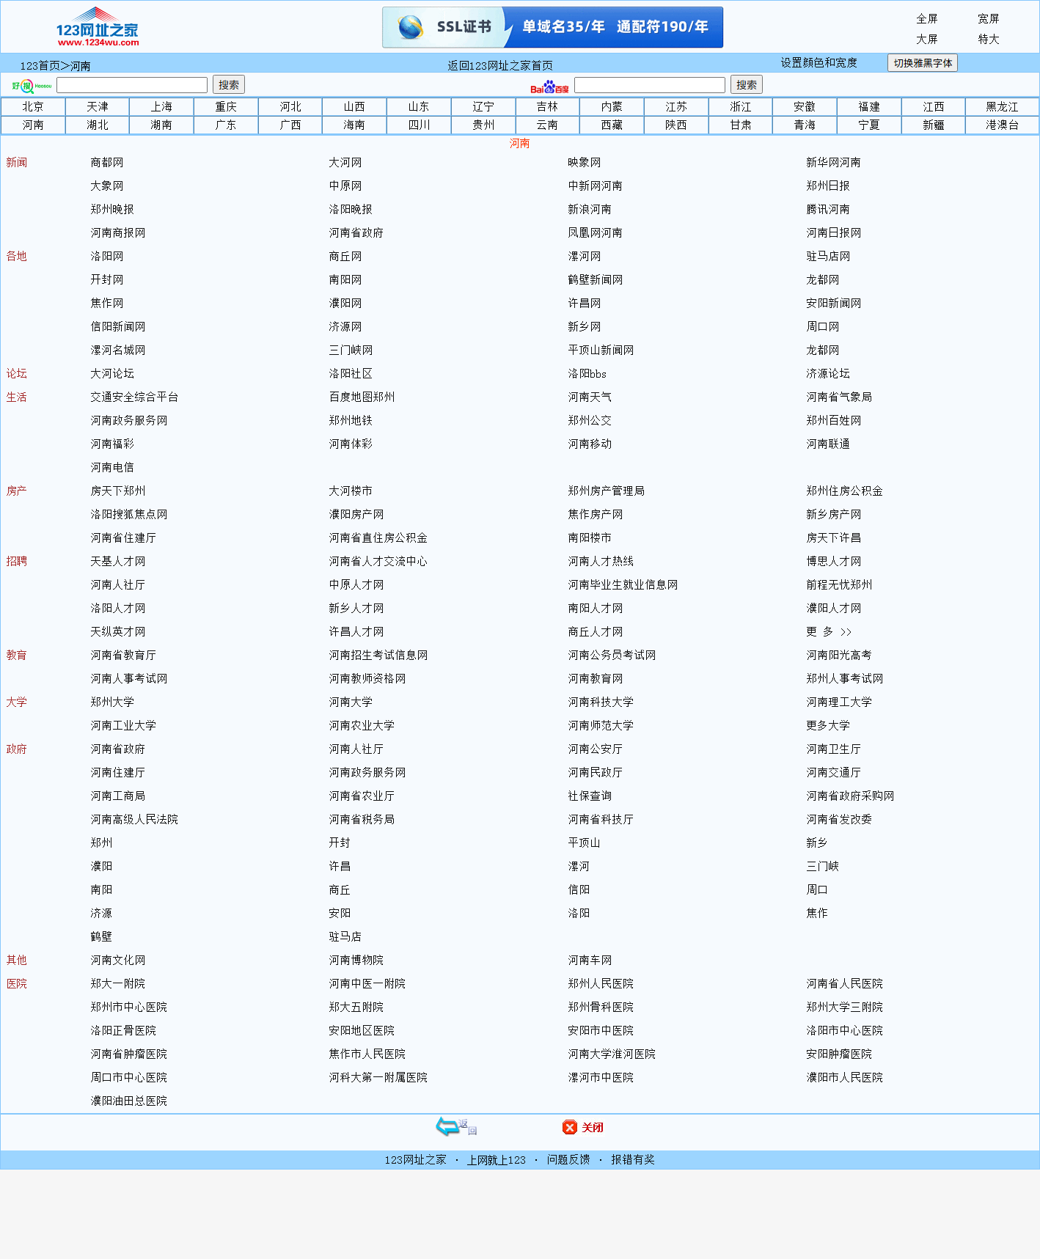Click the Haosou search logo icon
This screenshot has height=1259, width=1040.
[31, 86]
